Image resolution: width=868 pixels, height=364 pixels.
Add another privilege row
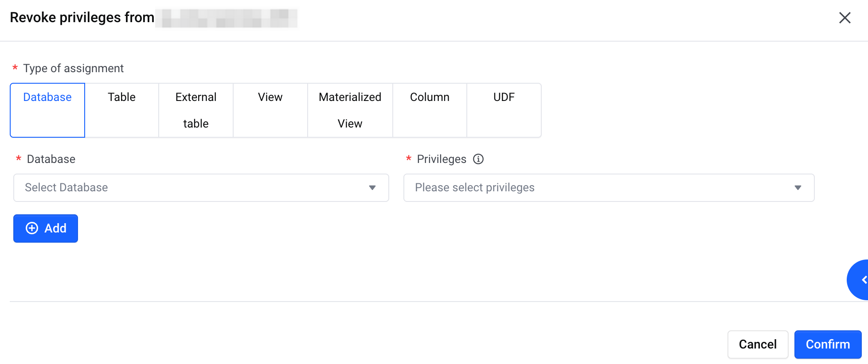(46, 228)
